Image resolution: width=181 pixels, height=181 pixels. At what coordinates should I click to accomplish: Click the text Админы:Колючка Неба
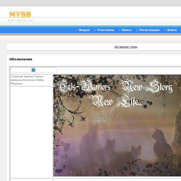[x=27, y=80]
